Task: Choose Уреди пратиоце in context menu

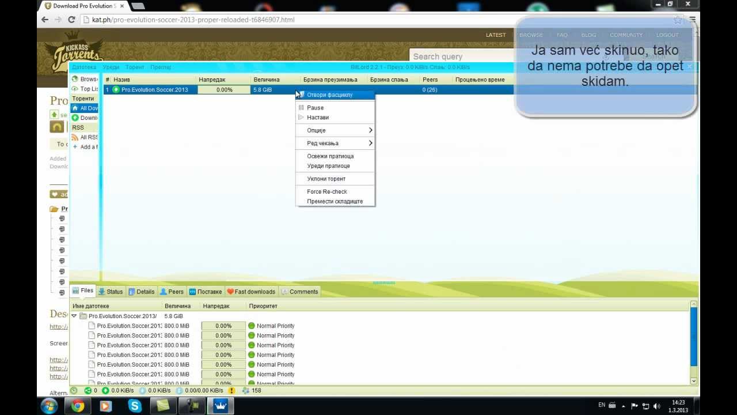Action: point(335,166)
